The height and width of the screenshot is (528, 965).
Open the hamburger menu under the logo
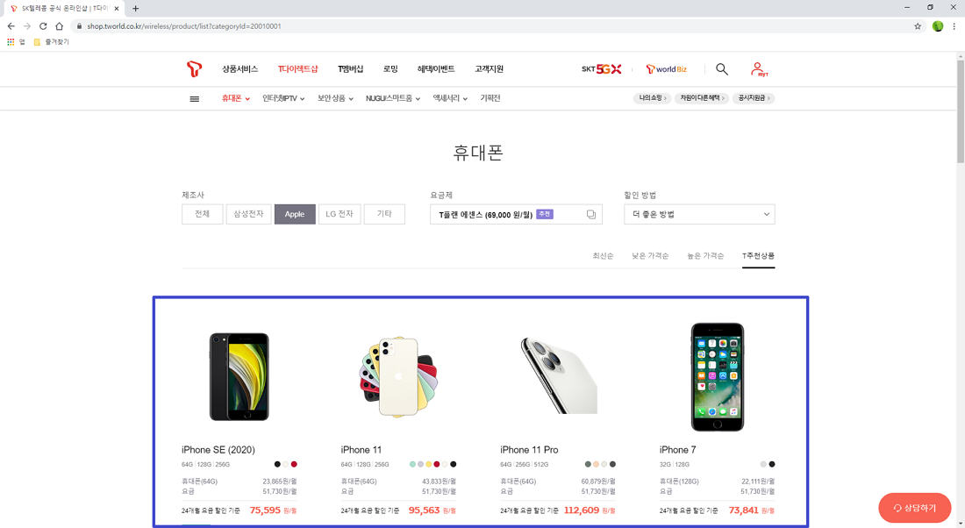coord(195,98)
